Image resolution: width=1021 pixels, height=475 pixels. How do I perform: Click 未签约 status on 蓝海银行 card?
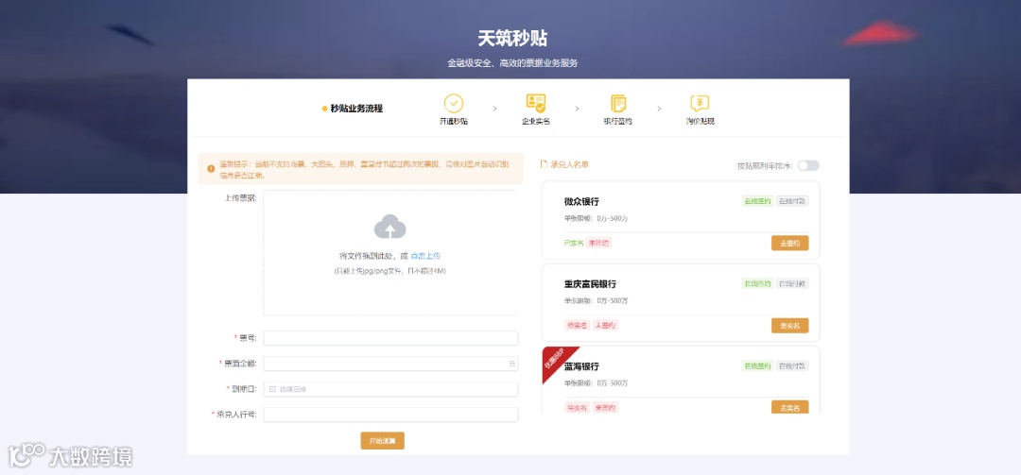click(x=605, y=407)
